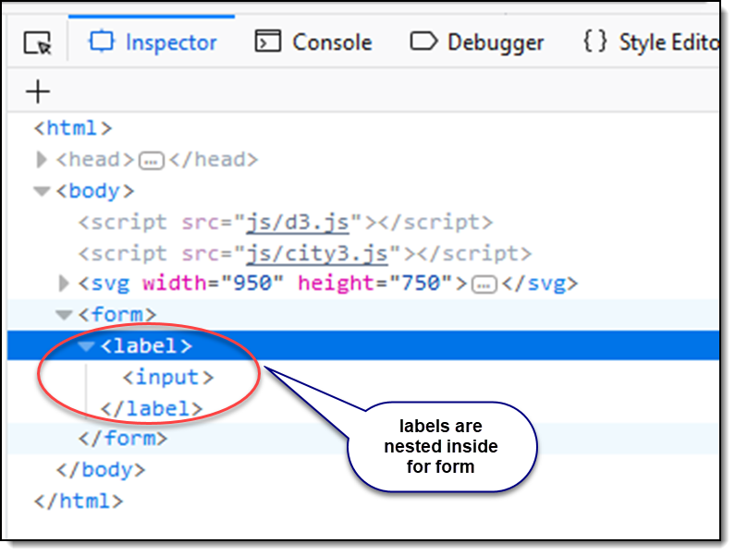
Task: Collapse the selected label node
Action: click(x=86, y=346)
